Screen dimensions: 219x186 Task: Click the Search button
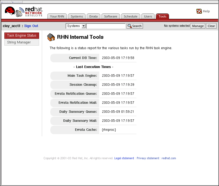(135, 26)
